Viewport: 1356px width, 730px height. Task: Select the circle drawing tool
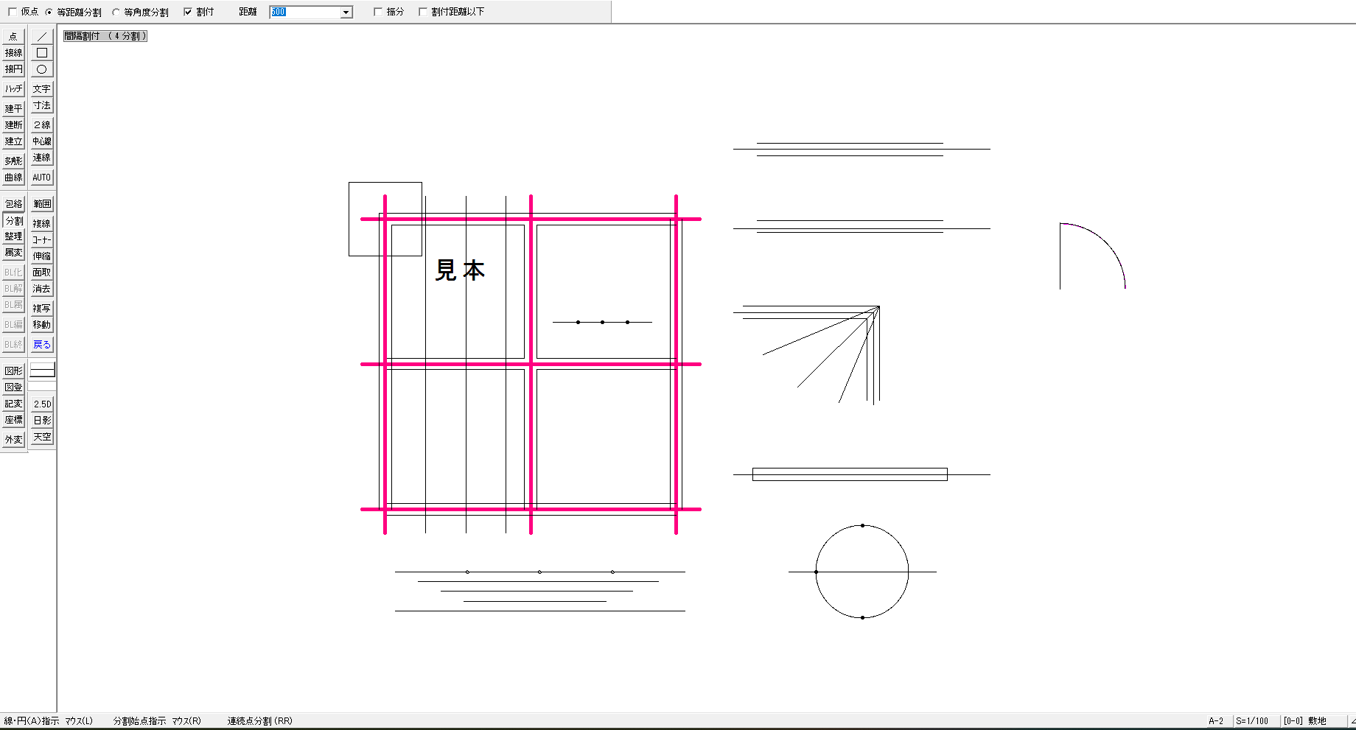coord(42,69)
